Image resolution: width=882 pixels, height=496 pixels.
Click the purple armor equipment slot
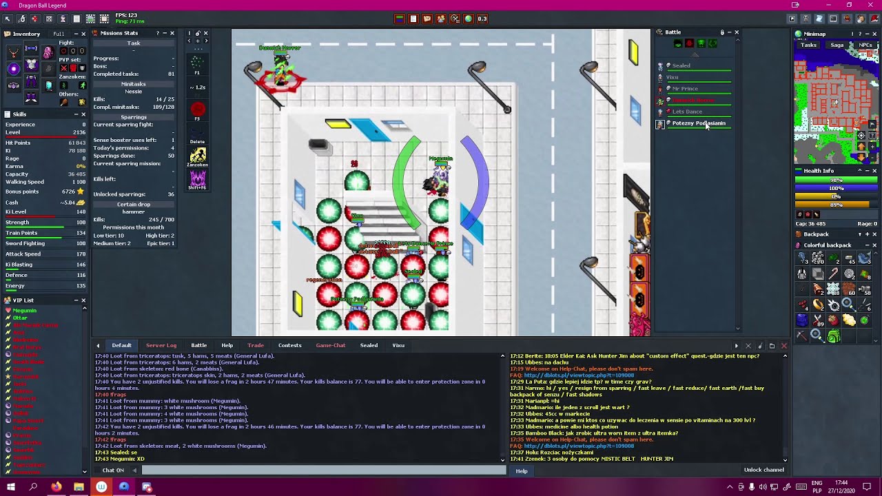31,65
